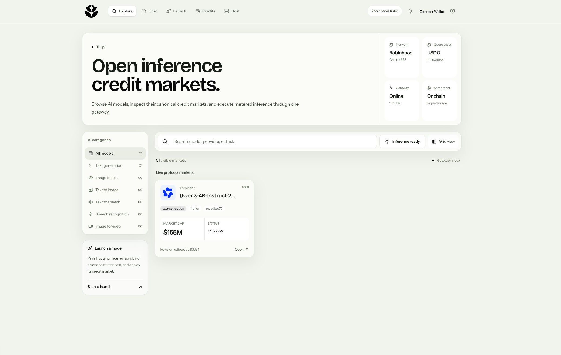Click the Tulip flower logo
This screenshot has height=355, width=561.
point(91,11)
